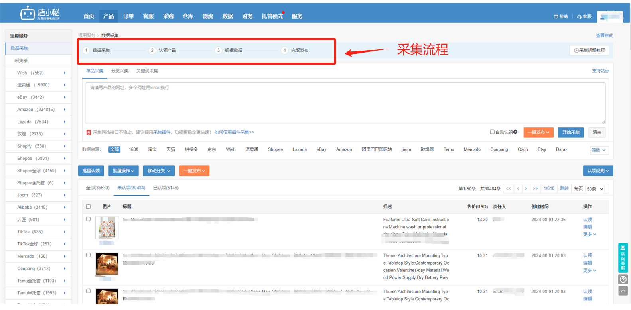
Task: Open the 产品 top menu
Action: tap(108, 16)
